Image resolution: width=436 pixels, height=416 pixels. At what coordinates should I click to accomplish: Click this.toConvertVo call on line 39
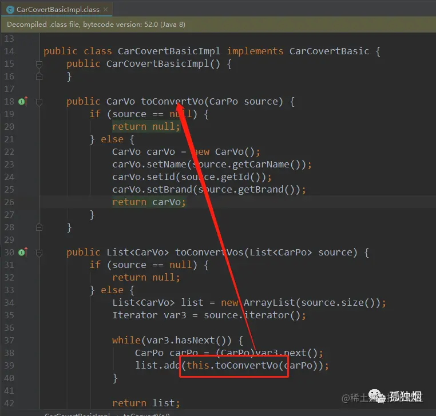tap(232, 366)
